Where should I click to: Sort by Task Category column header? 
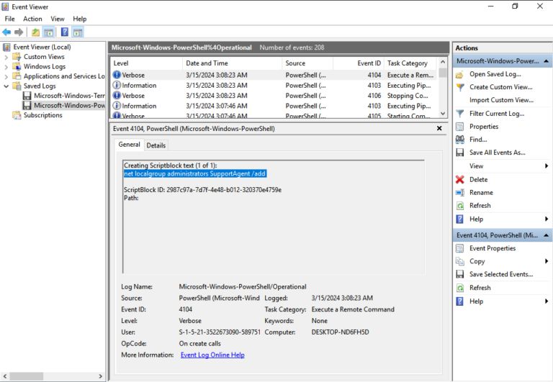(410, 63)
